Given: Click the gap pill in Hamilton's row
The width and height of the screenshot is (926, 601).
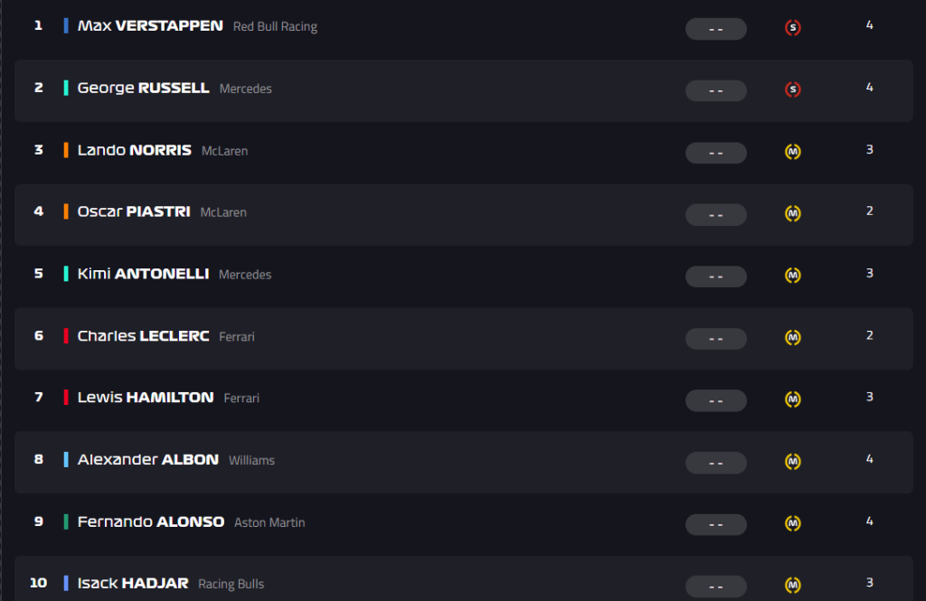Looking at the screenshot, I should click(716, 400).
